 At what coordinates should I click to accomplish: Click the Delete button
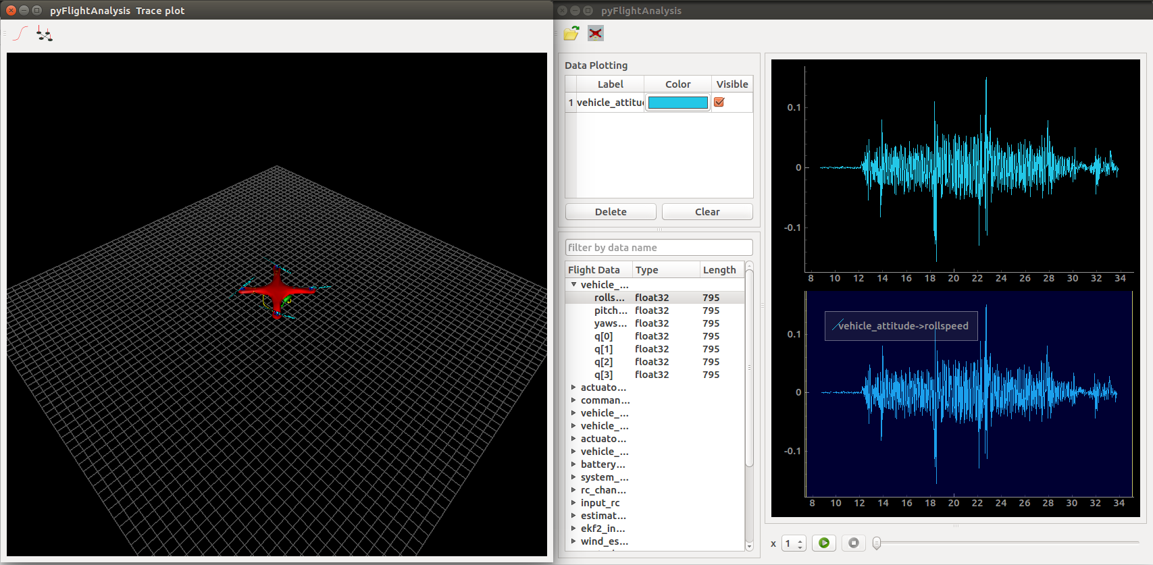pos(611,212)
